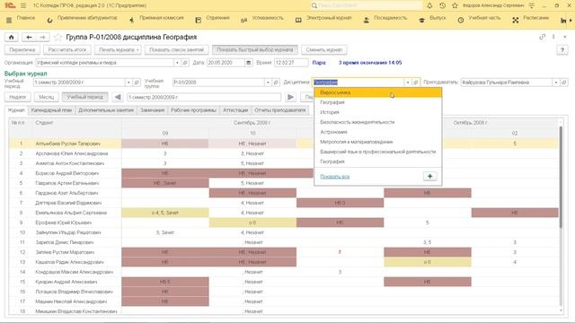
Task: Select Метрология и материаловедение in list
Action: point(378,142)
